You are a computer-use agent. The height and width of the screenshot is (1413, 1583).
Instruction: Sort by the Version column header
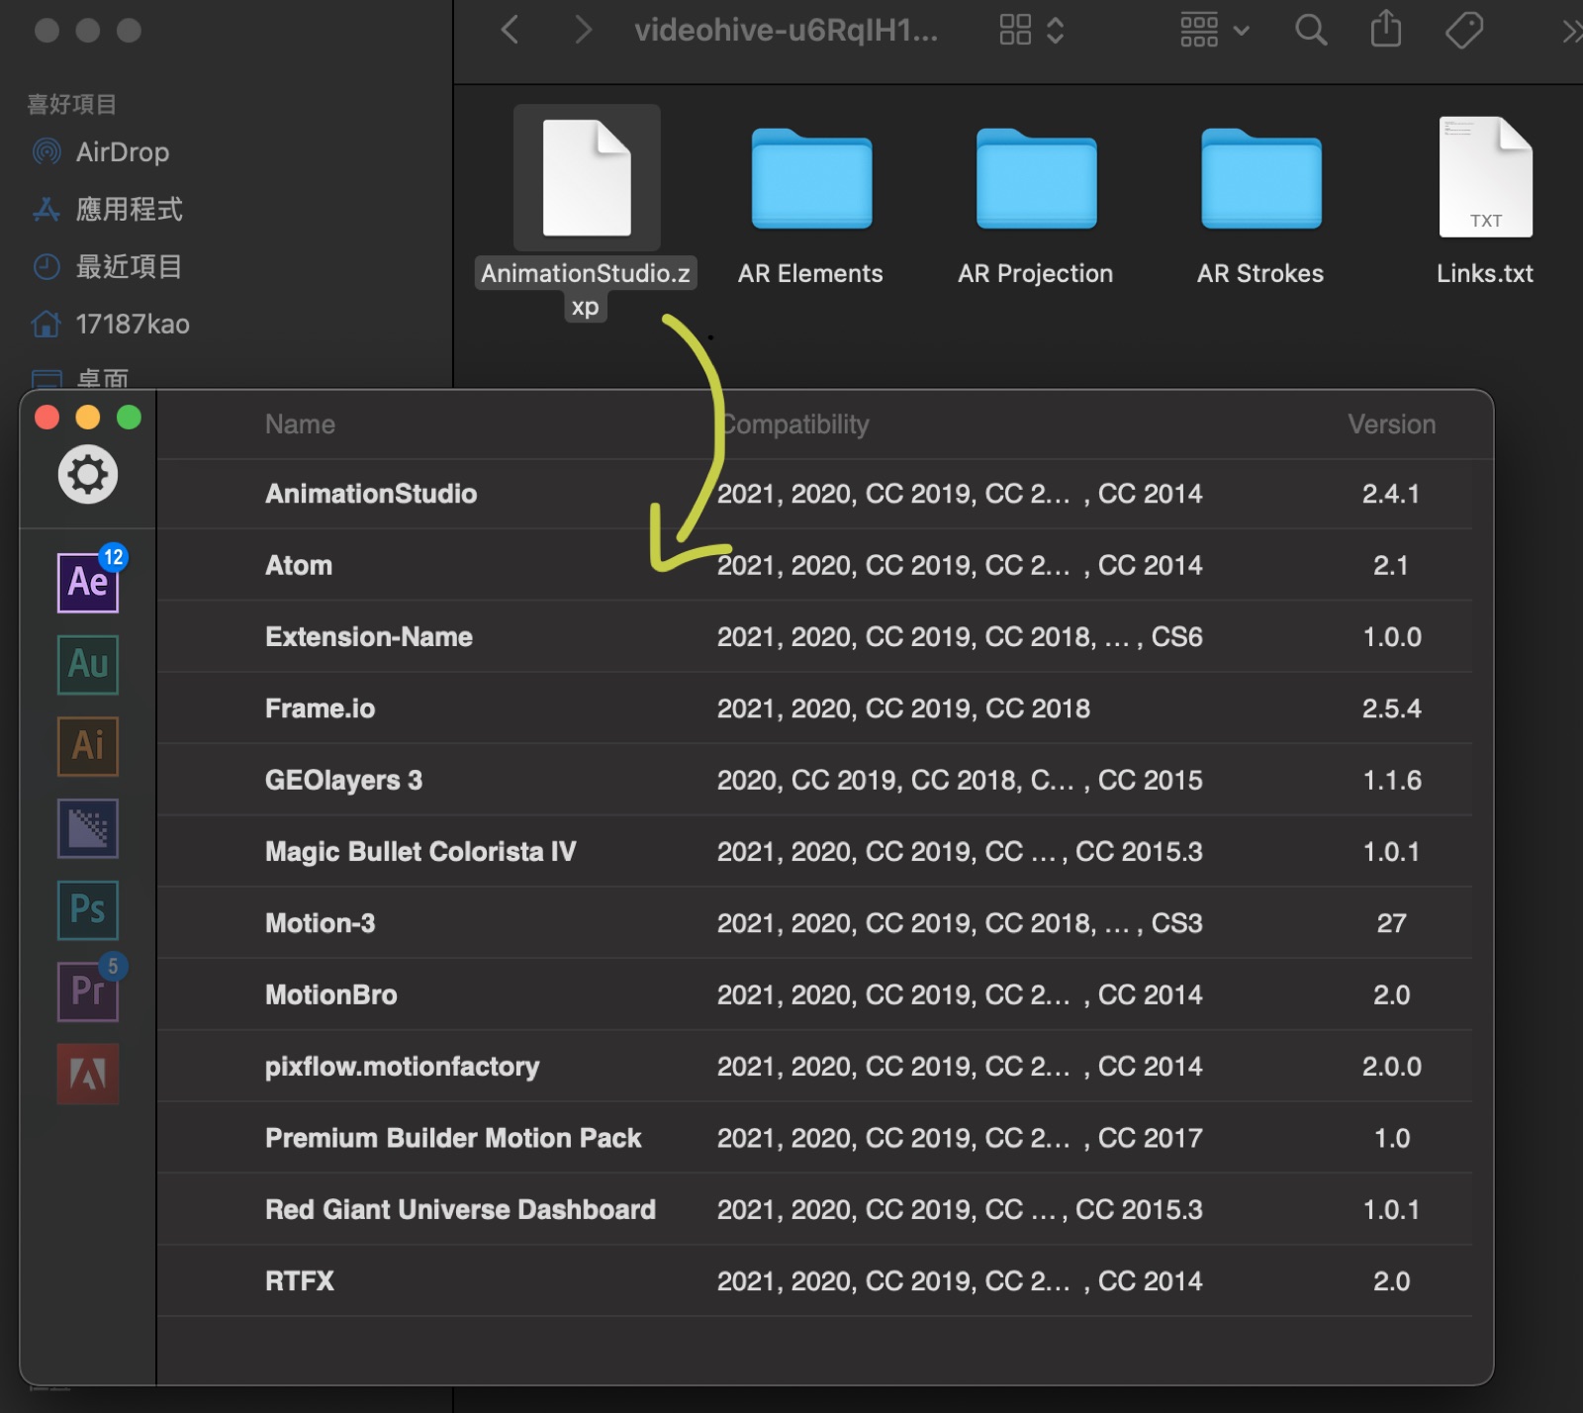(1391, 424)
